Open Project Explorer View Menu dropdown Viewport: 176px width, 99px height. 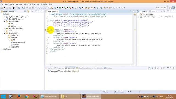(x=36, y=11)
